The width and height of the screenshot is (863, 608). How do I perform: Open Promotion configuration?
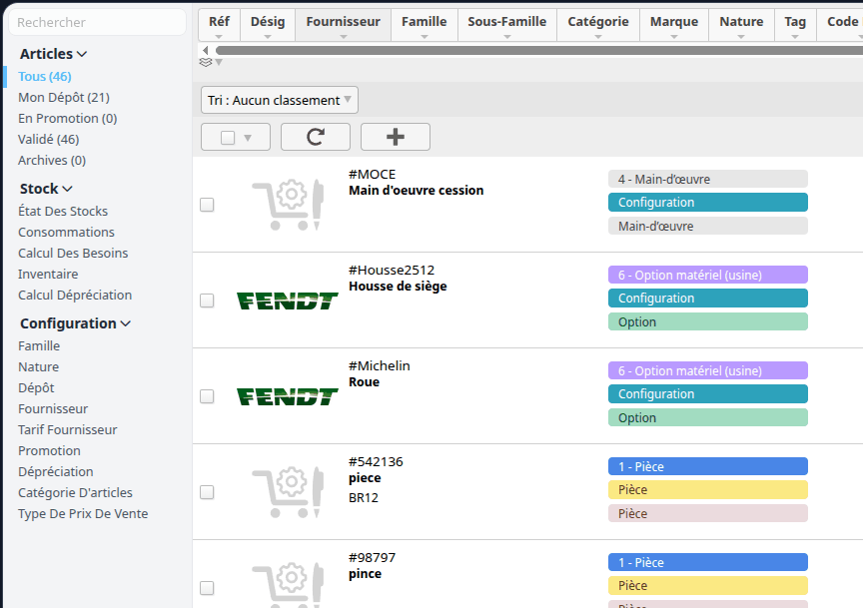49,450
